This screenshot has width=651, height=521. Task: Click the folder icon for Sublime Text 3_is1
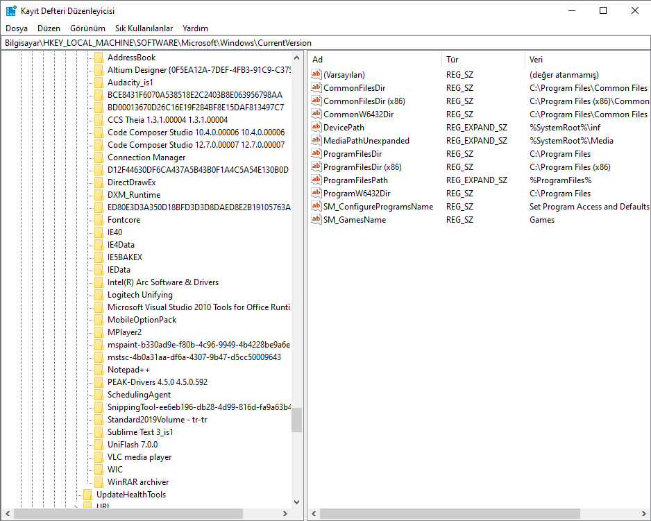tap(99, 432)
